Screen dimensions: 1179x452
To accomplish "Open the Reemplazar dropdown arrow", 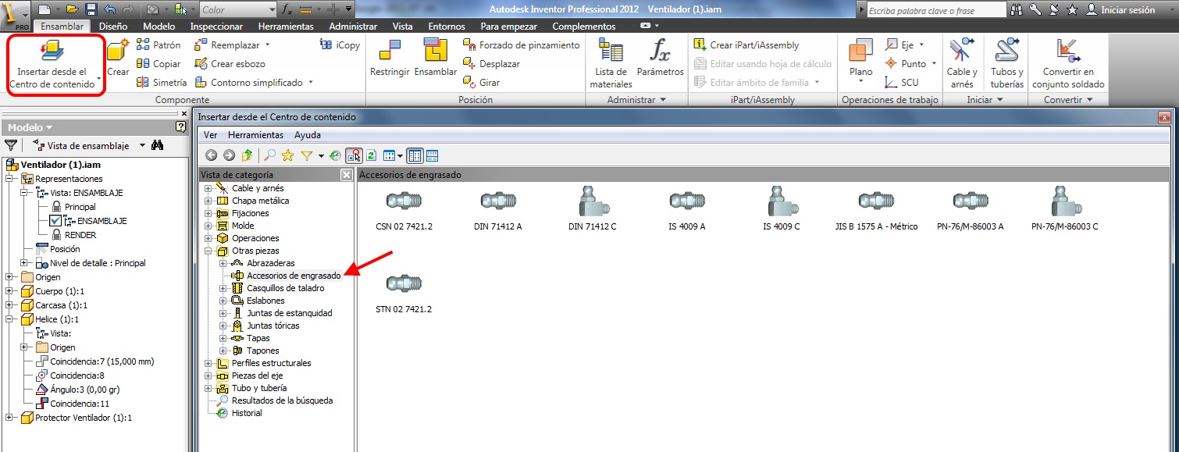I will 268,45.
